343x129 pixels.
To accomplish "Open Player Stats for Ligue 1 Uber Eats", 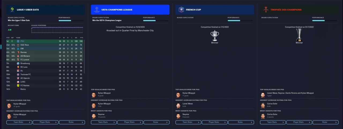I will point(46,122).
